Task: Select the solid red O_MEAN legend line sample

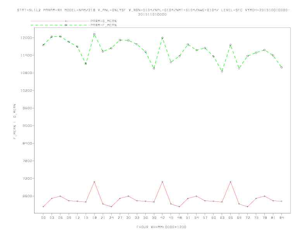Action: tap(60, 21)
